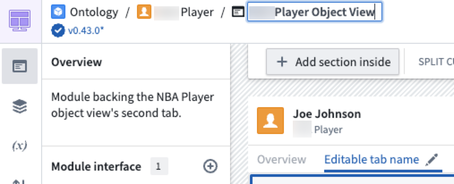Switch to the Overview tab
The image size is (454, 184).
click(x=282, y=160)
